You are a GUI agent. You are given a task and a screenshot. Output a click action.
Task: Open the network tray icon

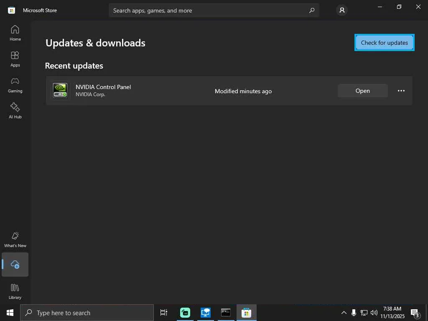(364, 313)
